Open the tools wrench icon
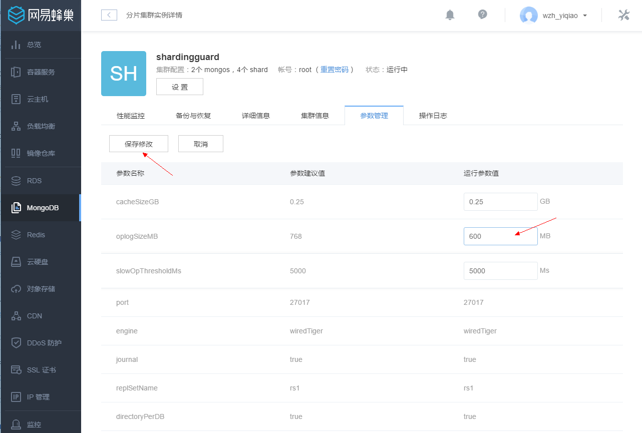This screenshot has width=642, height=433. point(623,15)
